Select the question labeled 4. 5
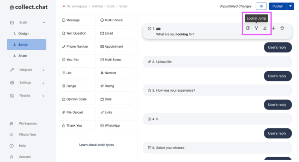Viewport: 299px width, 162px height. pos(217,119)
